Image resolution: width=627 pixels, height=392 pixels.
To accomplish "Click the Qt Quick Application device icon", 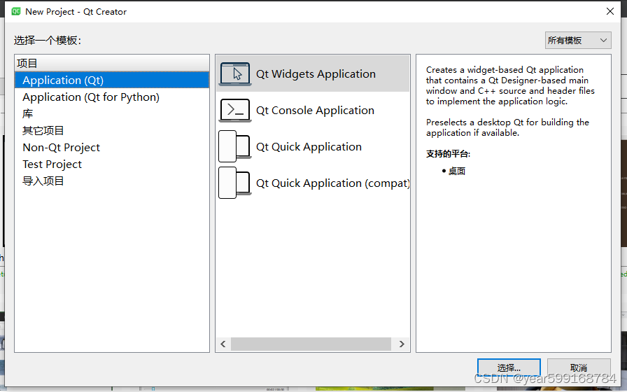I will [x=235, y=146].
